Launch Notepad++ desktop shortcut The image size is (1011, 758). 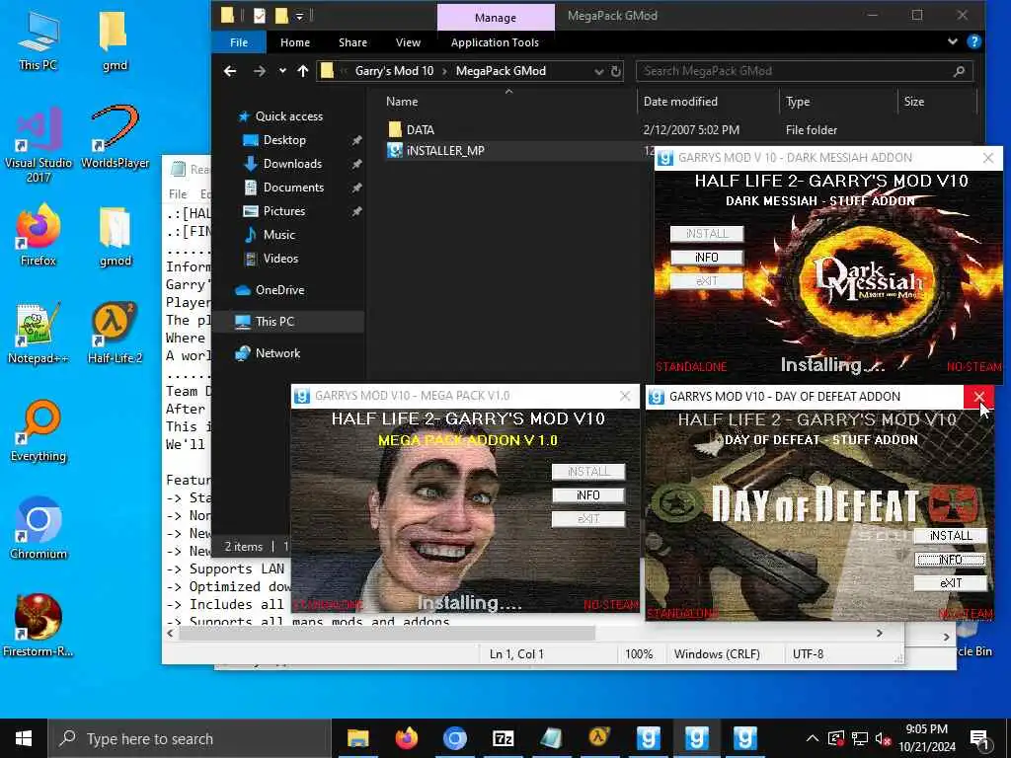[x=39, y=334]
